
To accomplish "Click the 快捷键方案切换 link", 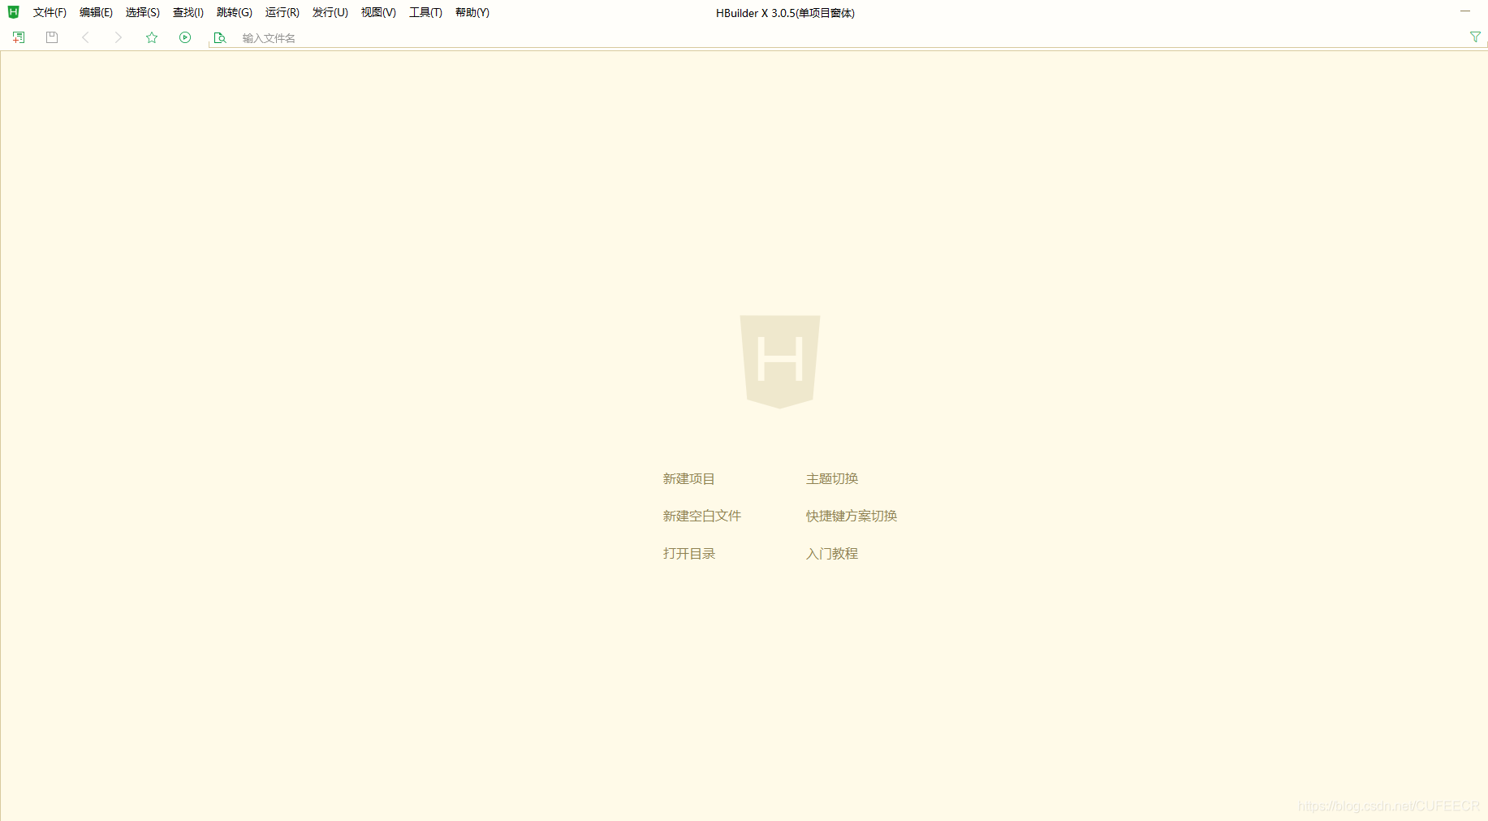I will [x=852, y=516].
